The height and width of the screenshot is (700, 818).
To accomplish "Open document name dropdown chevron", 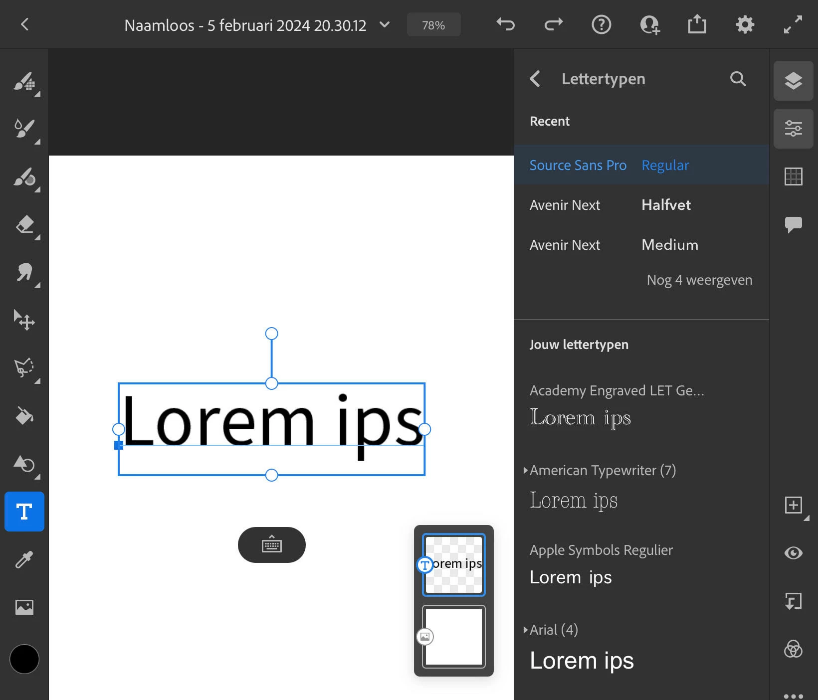I will click(x=385, y=24).
